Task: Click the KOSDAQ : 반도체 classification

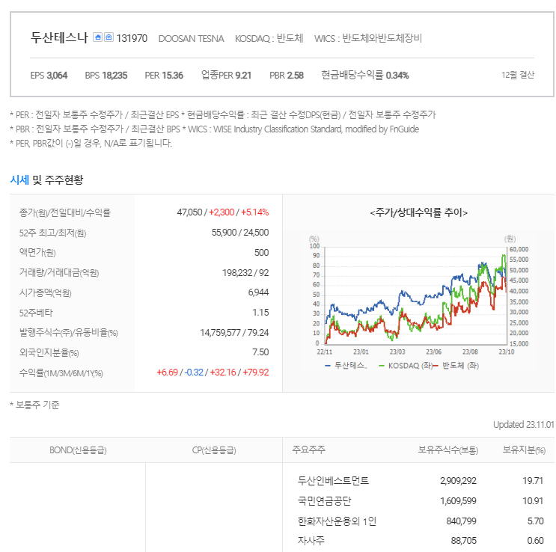Action: coord(269,38)
